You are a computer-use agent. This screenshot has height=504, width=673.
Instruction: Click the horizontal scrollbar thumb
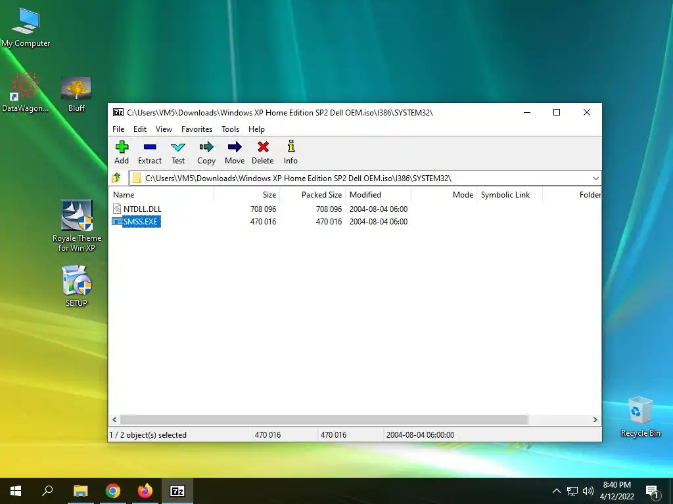click(x=323, y=419)
